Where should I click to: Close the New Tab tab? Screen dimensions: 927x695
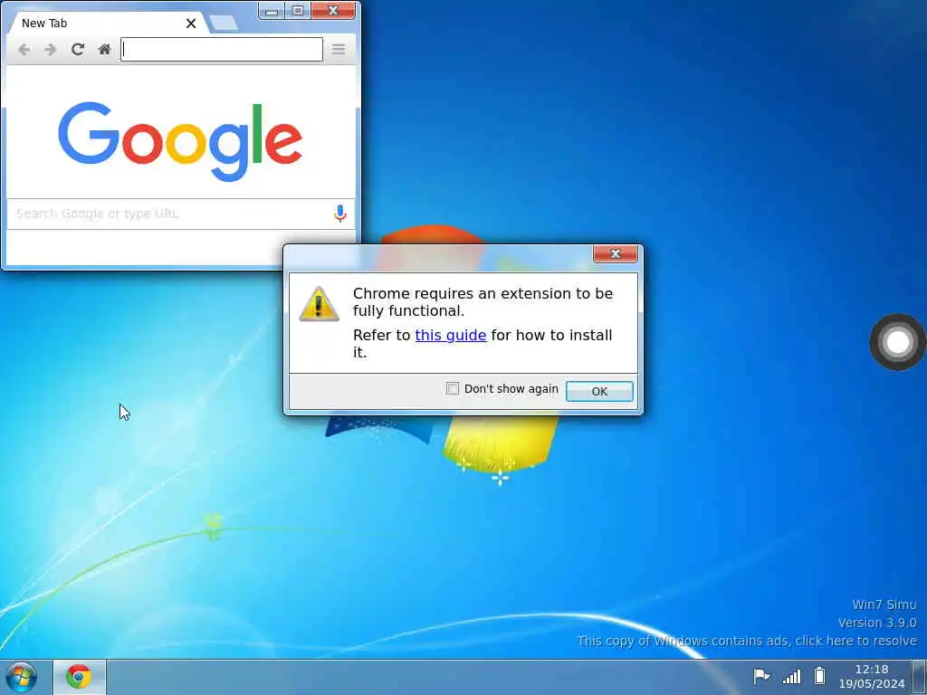click(x=191, y=23)
